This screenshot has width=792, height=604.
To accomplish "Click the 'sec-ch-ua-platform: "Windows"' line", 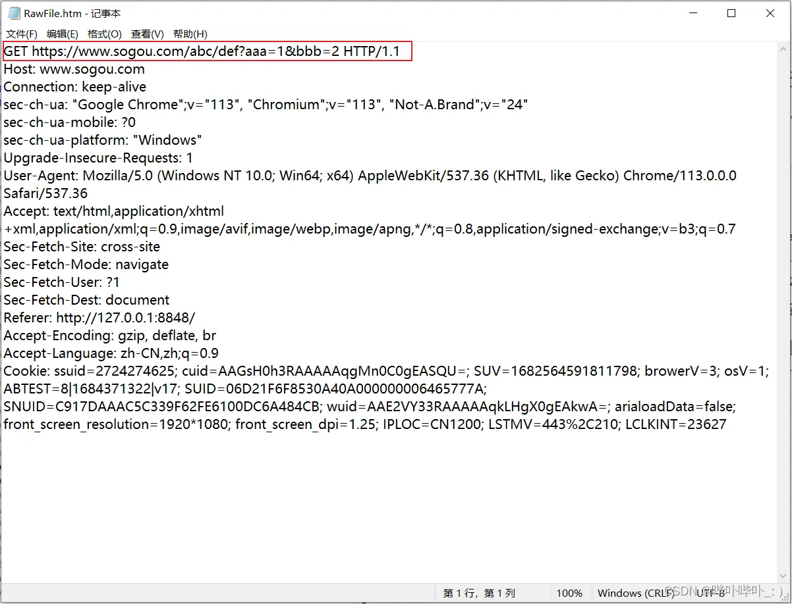I will 103,140.
